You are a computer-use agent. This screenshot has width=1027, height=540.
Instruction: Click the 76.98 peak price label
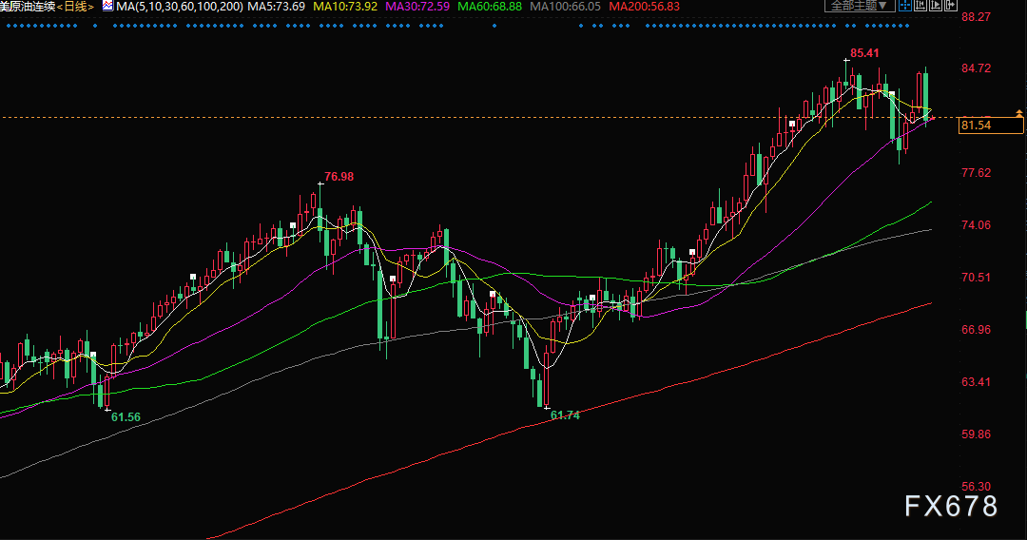339,177
